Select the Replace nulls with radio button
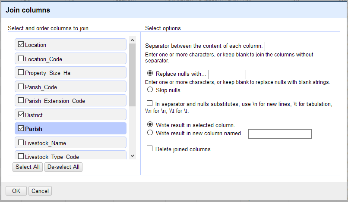The height and width of the screenshot is (202, 348). [x=150, y=73]
